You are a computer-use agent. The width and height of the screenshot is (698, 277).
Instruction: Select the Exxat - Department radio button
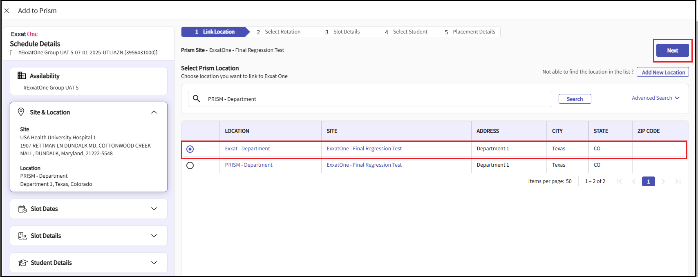(190, 149)
